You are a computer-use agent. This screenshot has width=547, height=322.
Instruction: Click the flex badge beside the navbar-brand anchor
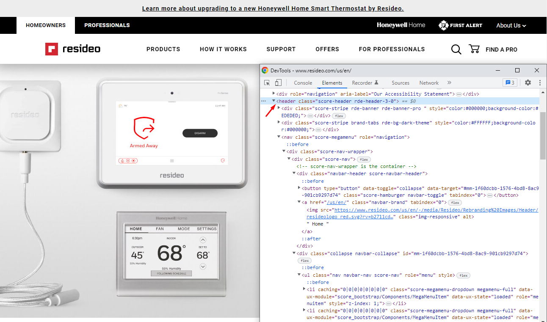[454, 203]
